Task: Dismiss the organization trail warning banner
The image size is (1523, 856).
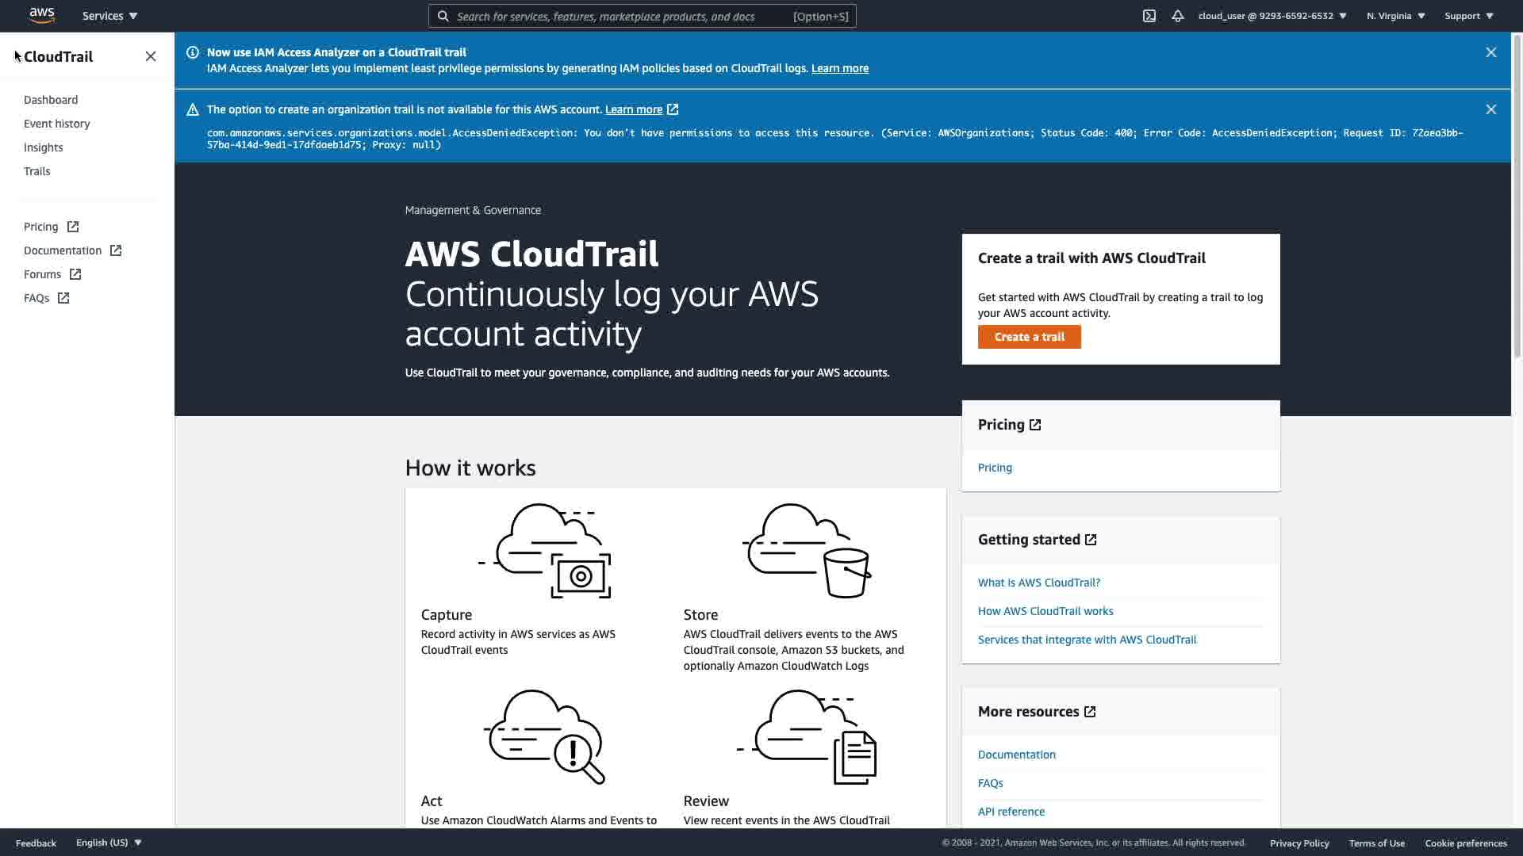Action: coord(1490,109)
